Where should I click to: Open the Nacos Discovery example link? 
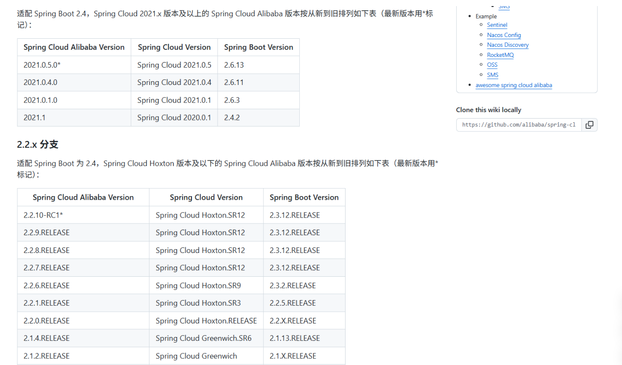pos(508,45)
